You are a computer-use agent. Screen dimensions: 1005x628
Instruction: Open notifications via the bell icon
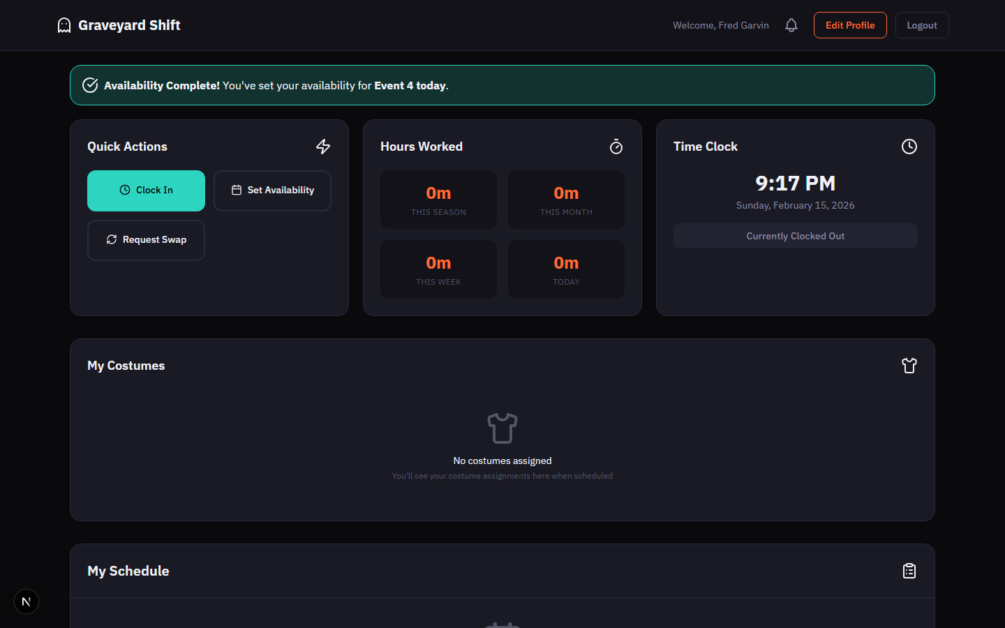pyautogui.click(x=791, y=24)
